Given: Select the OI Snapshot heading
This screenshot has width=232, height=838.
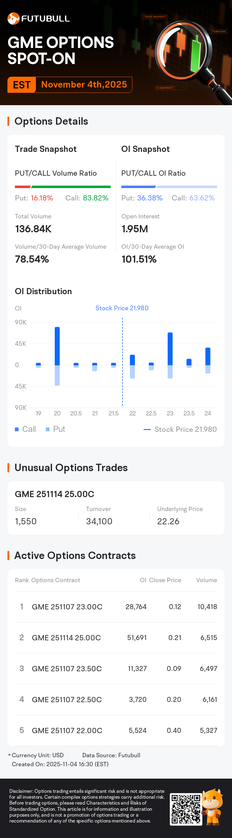Looking at the screenshot, I should [145, 149].
